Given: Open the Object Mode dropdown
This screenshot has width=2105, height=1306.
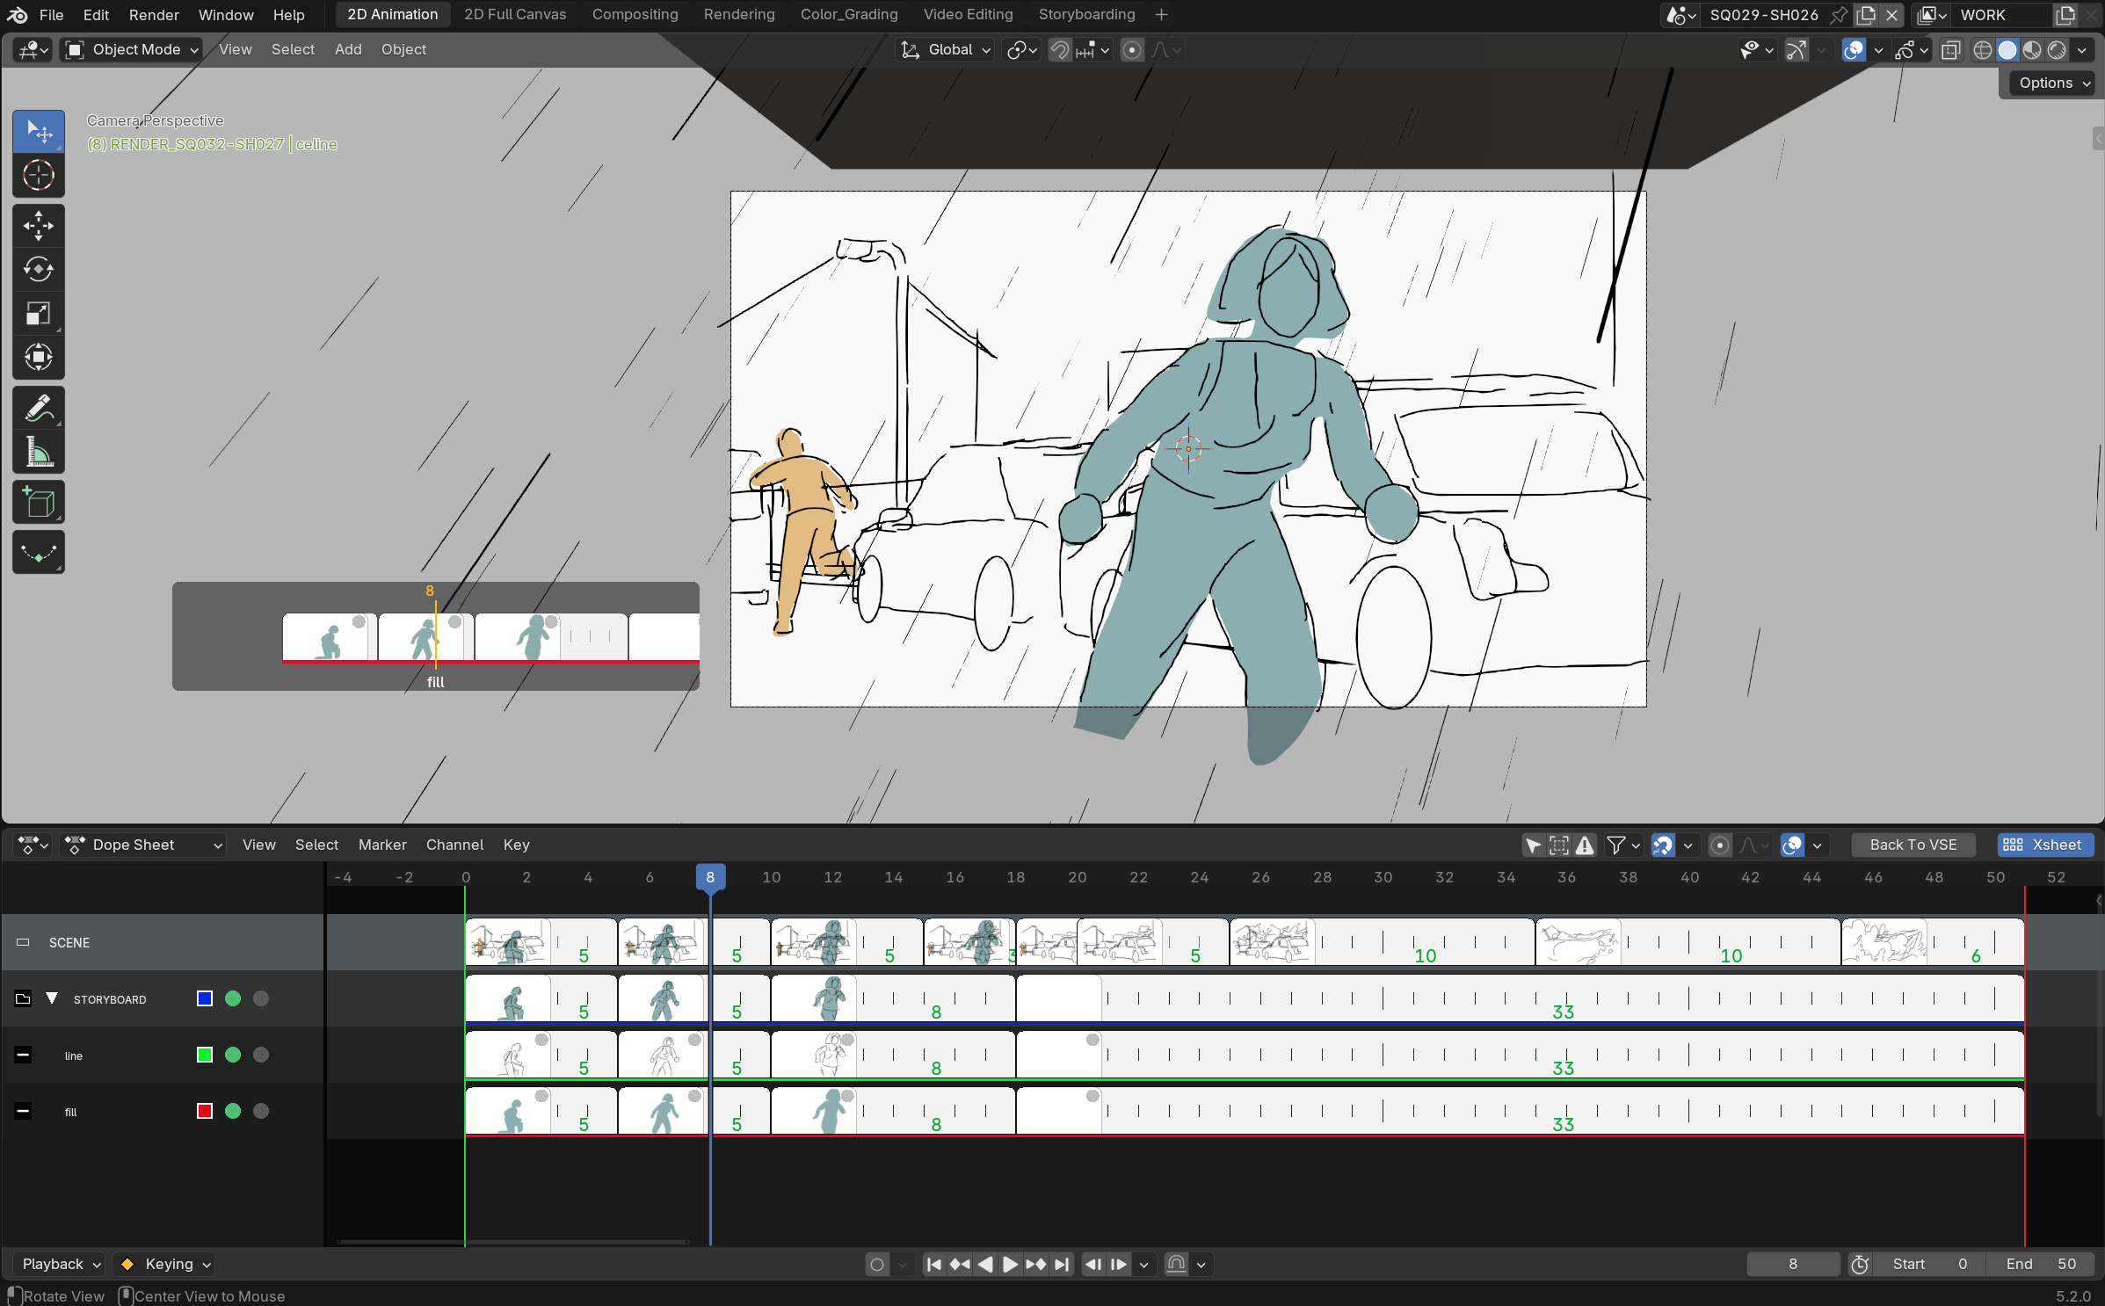Looking at the screenshot, I should click(132, 50).
